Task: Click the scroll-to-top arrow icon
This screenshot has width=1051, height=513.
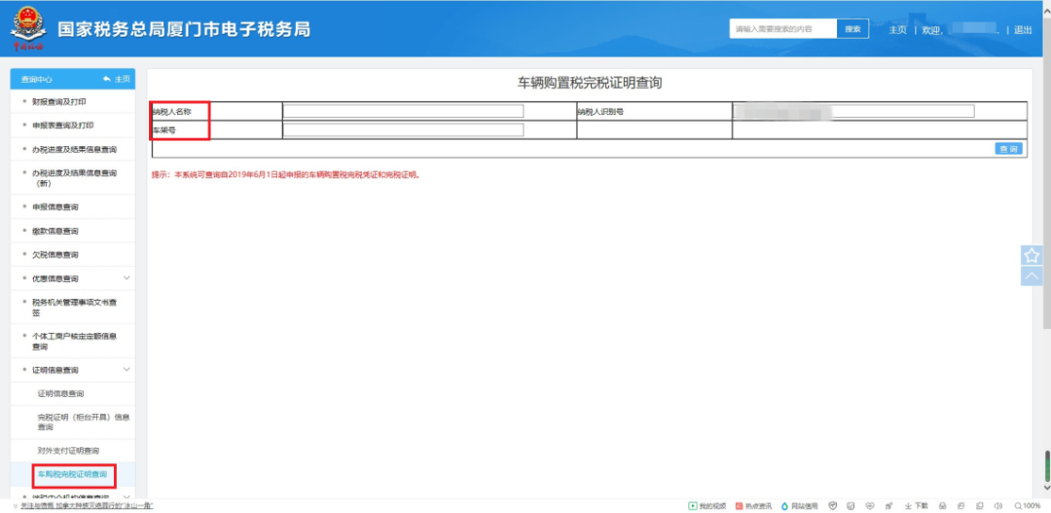Action: click(x=1032, y=276)
